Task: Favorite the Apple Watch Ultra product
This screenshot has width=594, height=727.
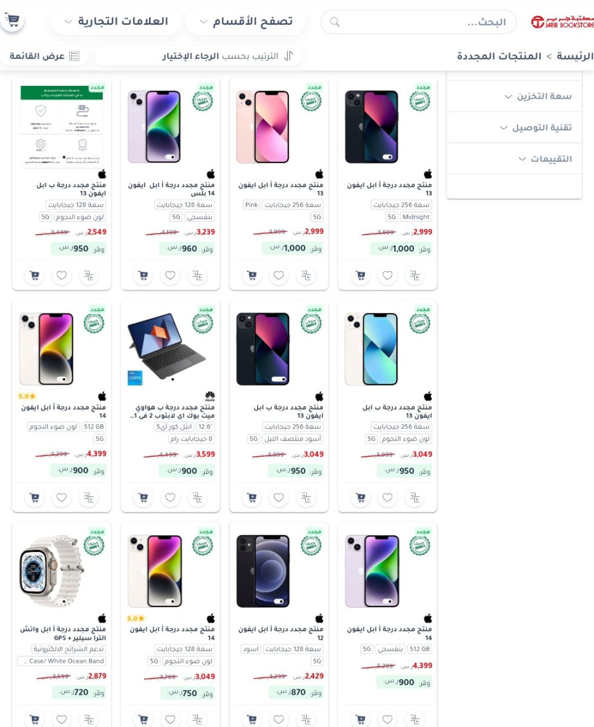Action: click(61, 719)
